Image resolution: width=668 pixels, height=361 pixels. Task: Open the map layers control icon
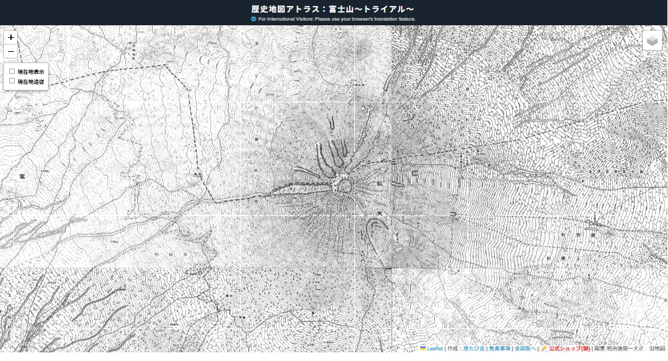point(652,41)
